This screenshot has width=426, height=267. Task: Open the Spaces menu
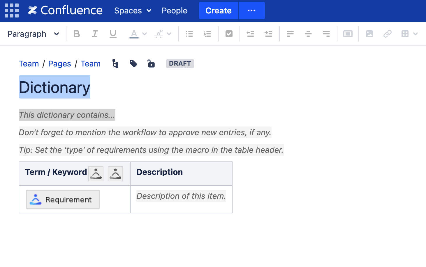(x=132, y=10)
